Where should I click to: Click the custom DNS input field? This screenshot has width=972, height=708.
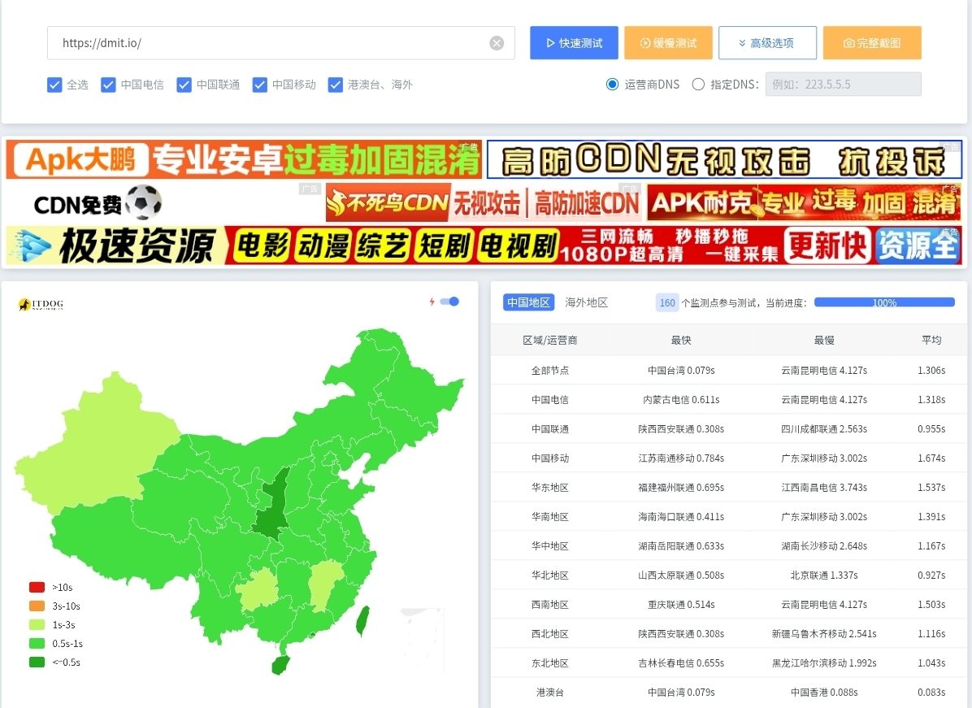pos(843,85)
